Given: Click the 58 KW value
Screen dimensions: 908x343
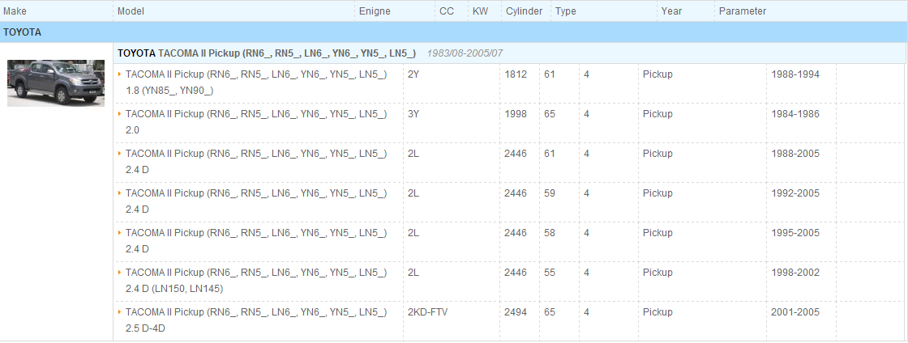Looking at the screenshot, I should (550, 233).
